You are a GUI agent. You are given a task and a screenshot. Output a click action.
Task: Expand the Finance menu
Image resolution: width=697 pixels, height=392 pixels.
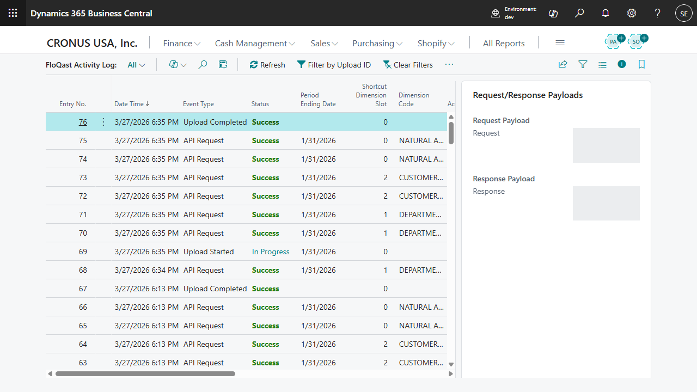coord(182,43)
